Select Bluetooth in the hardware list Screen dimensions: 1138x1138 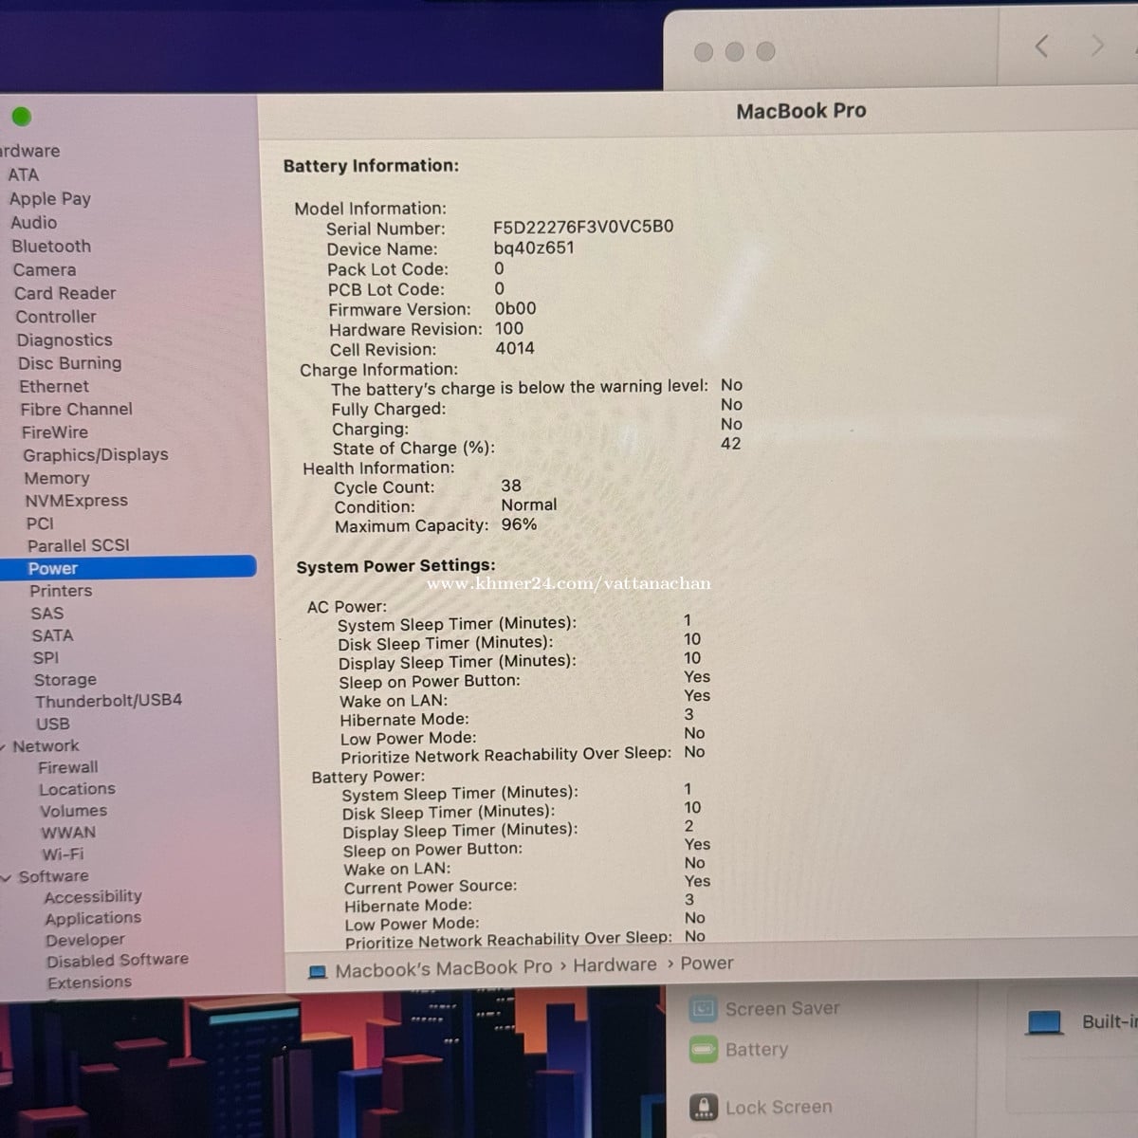51,246
